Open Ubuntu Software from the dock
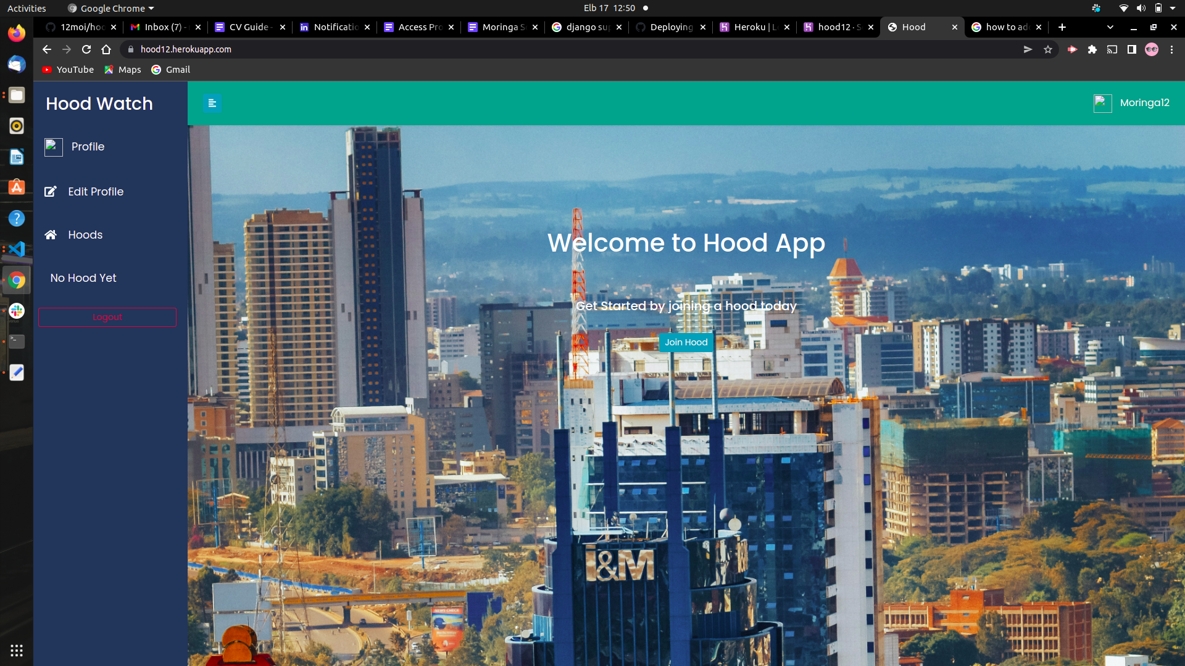 coord(17,187)
